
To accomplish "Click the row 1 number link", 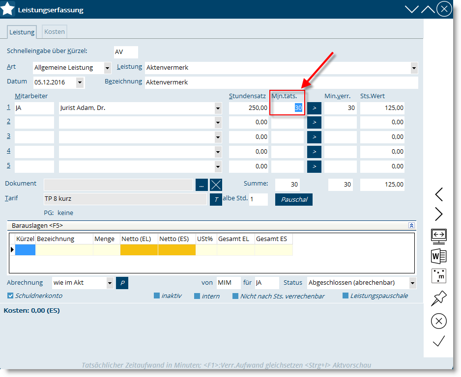I will tap(8, 107).
